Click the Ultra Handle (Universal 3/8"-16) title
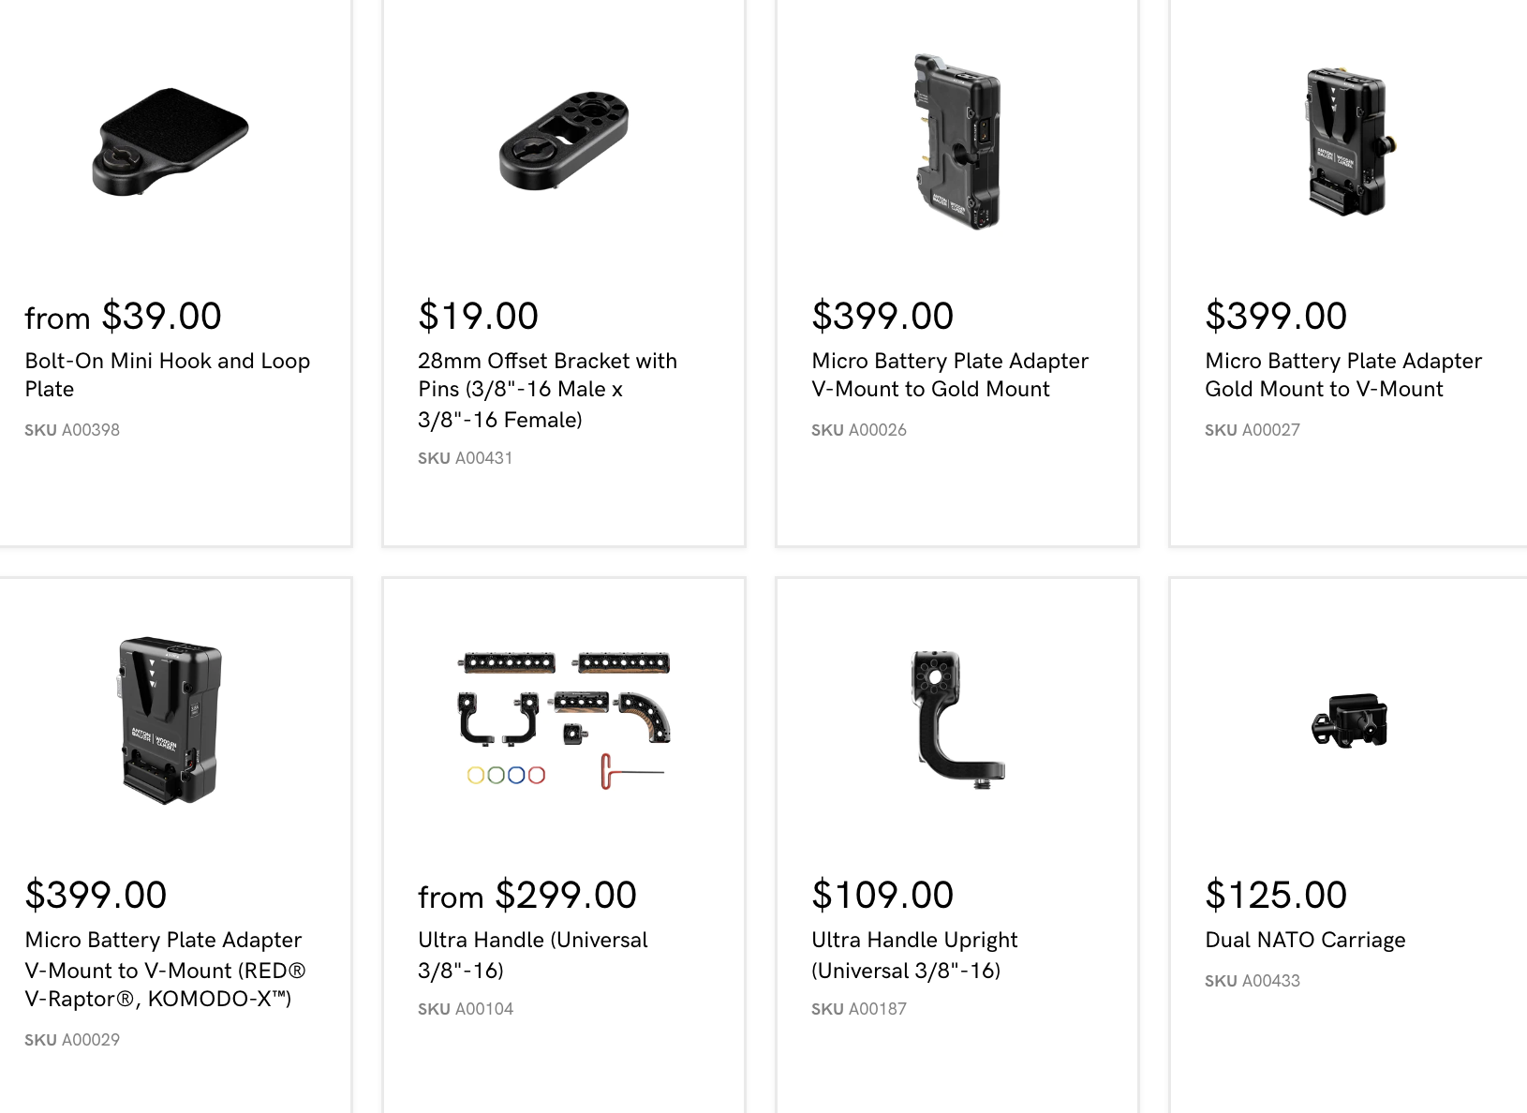The height and width of the screenshot is (1113, 1527). [532, 954]
